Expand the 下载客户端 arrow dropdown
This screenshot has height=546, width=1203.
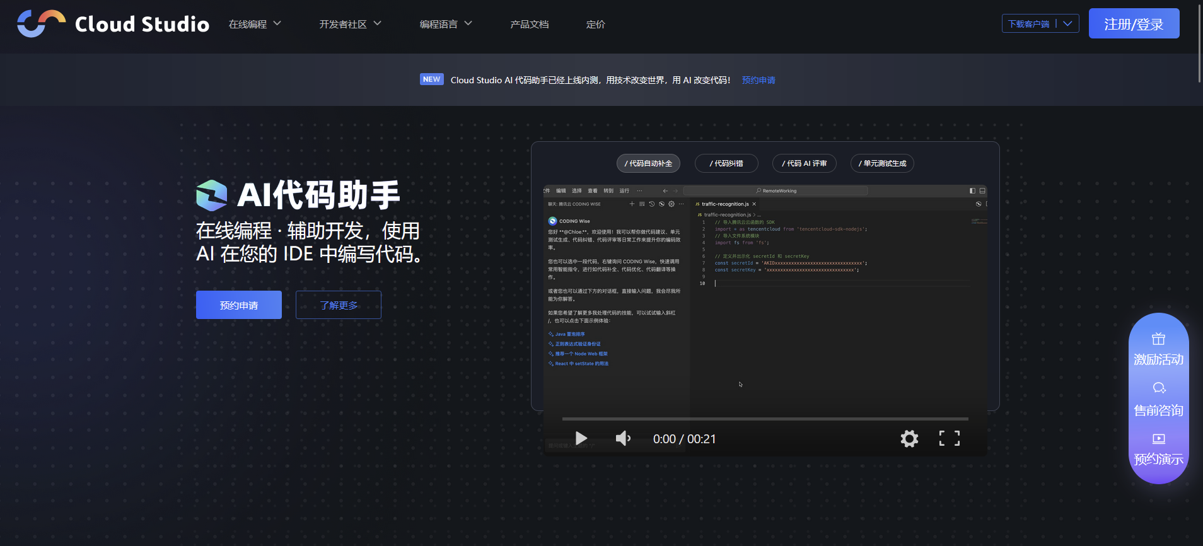tap(1067, 24)
